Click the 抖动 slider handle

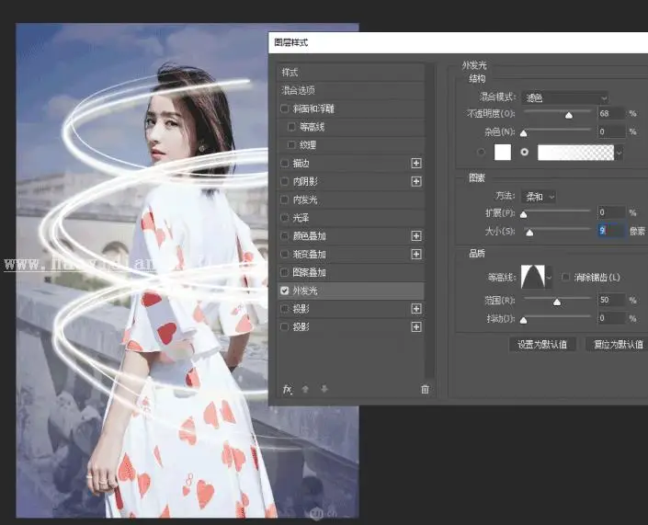pyautogui.click(x=524, y=320)
